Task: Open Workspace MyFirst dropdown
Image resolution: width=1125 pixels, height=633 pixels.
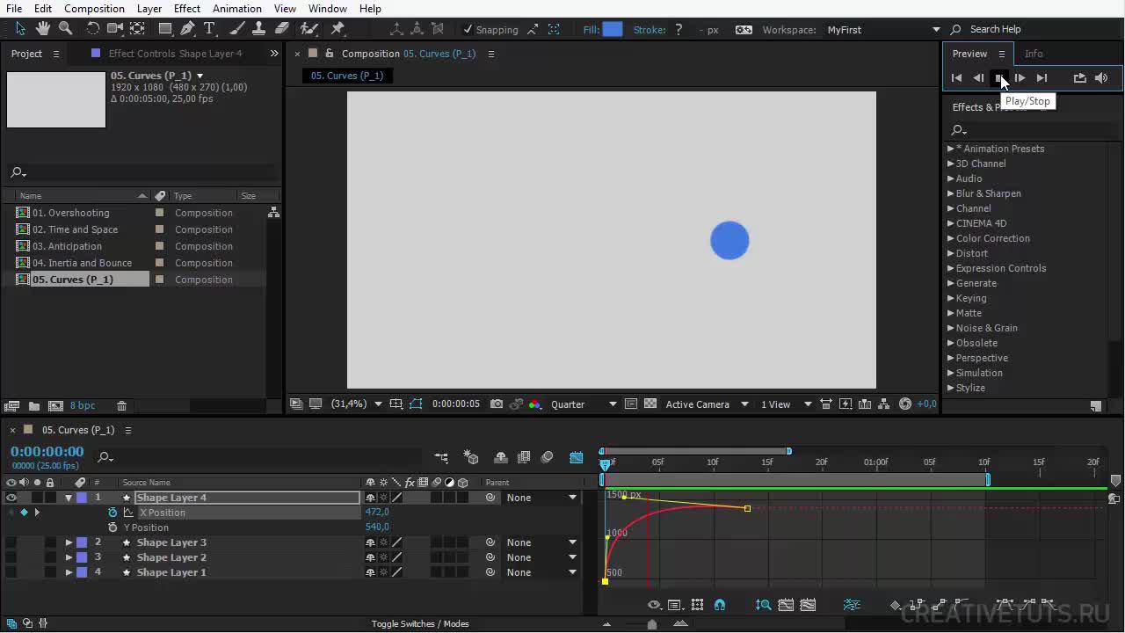Action: (882, 29)
